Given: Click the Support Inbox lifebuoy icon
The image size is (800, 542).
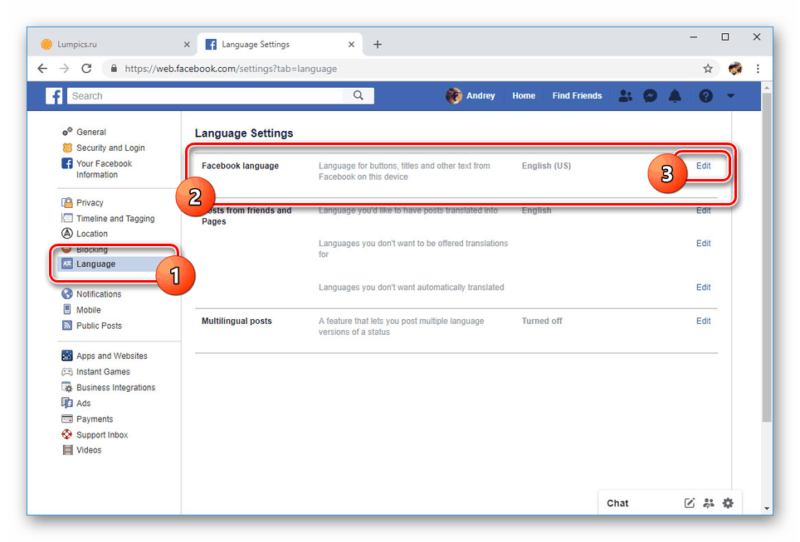Looking at the screenshot, I should [67, 434].
